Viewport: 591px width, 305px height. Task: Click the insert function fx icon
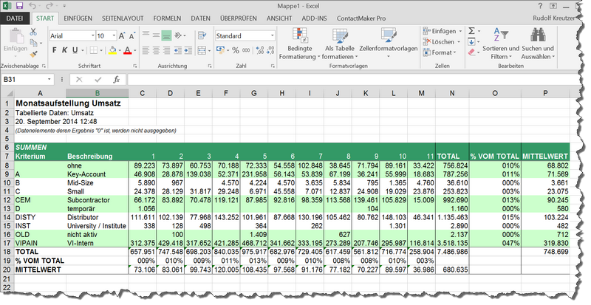[116, 79]
